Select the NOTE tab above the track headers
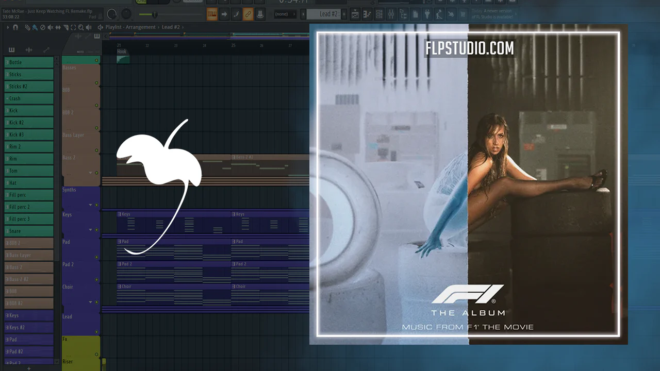 (80, 52)
